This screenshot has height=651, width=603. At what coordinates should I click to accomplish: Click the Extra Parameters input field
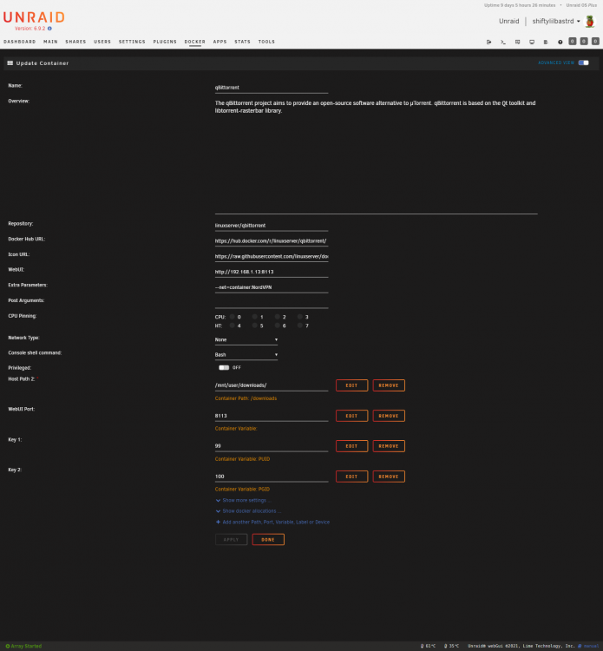coord(272,287)
